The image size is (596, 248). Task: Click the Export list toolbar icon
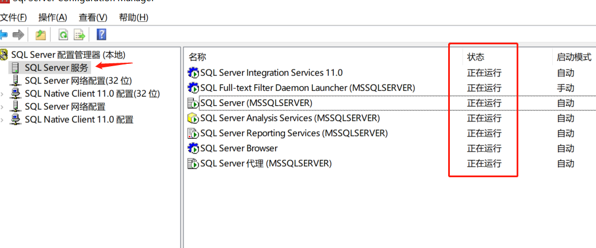[79, 35]
